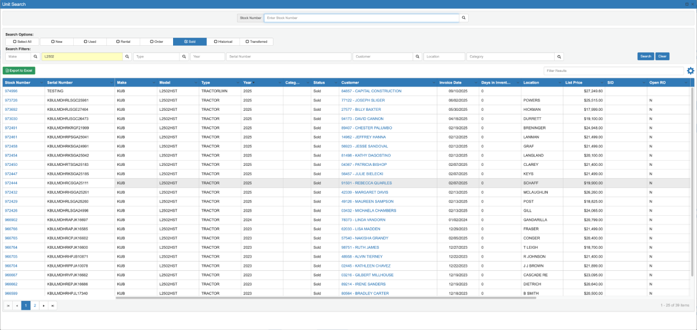Open the Customer column header menu
This screenshot has width=697, height=330.
pyautogui.click(x=433, y=83)
